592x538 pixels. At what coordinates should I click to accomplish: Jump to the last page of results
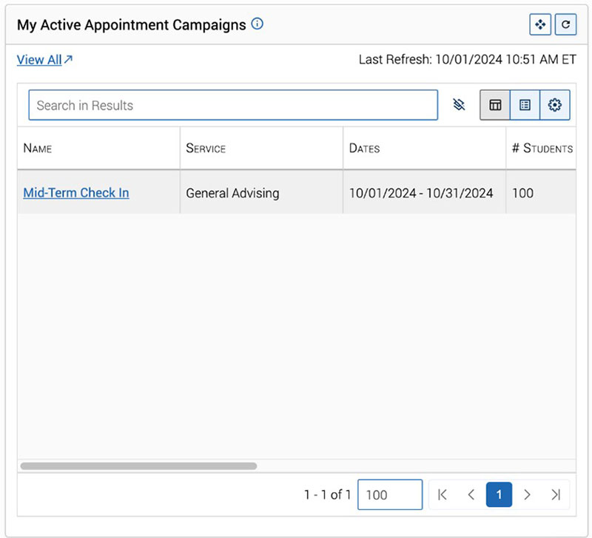point(556,494)
